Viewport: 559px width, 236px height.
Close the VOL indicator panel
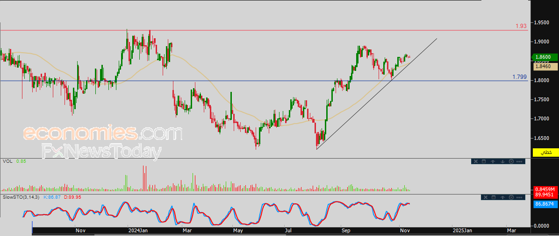[x=476, y=161]
